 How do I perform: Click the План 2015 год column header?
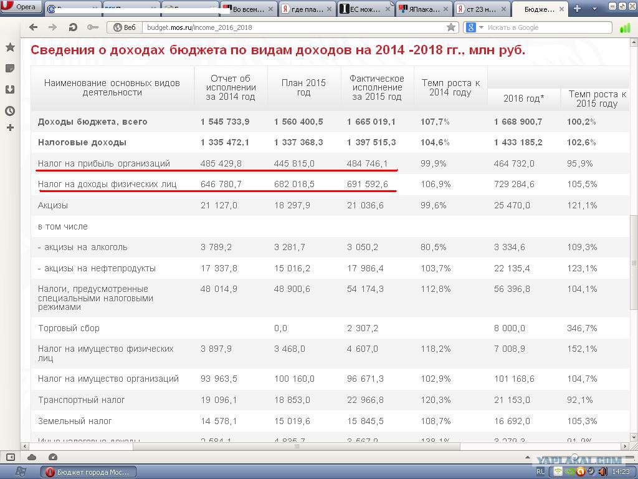pos(303,87)
